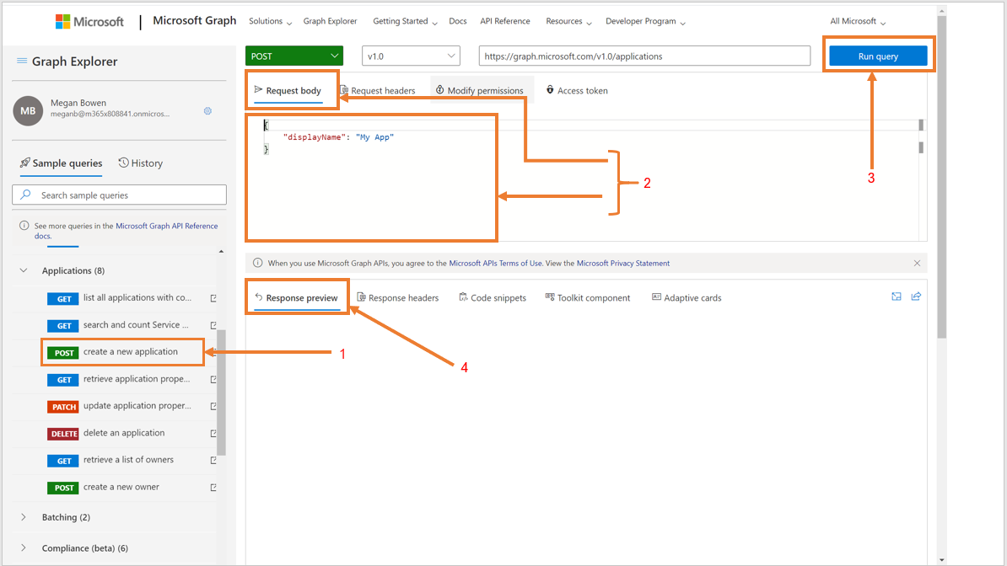Open docs link icon for search and count Service
The width and height of the screenshot is (1007, 566).
pyautogui.click(x=213, y=325)
